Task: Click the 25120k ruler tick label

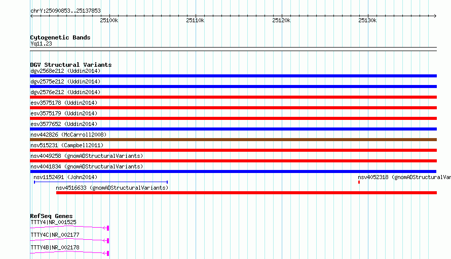Action: point(281,20)
